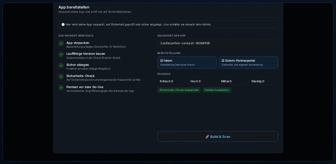This screenshot has height=164, width=336.
Task: Toggle the Intern deployment option
Action: (x=187, y=62)
